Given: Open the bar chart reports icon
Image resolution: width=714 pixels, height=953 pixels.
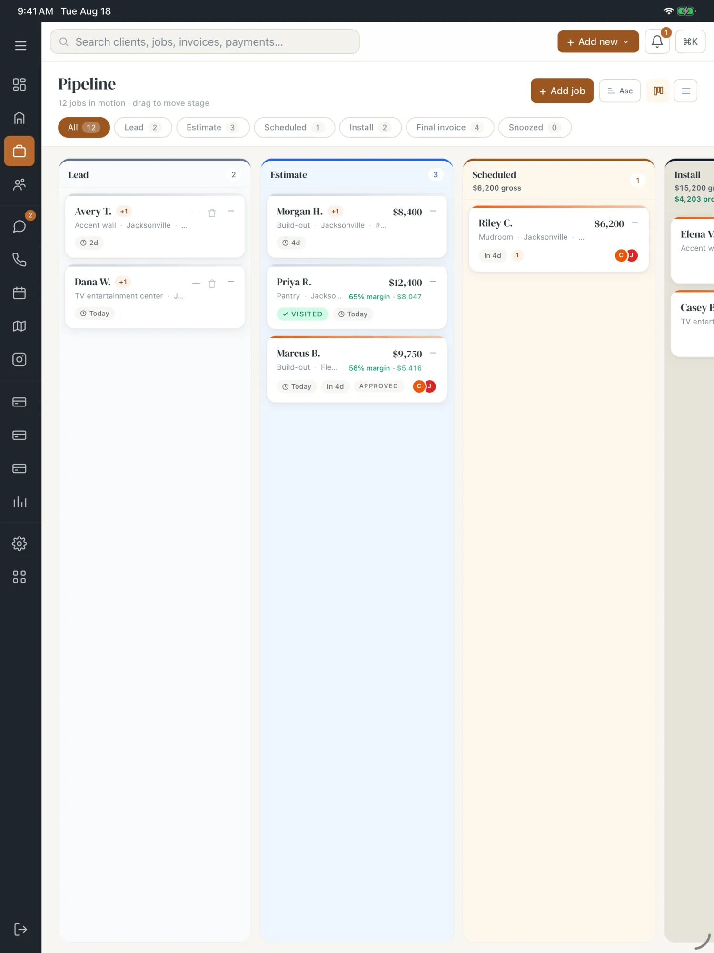Looking at the screenshot, I should tap(20, 501).
